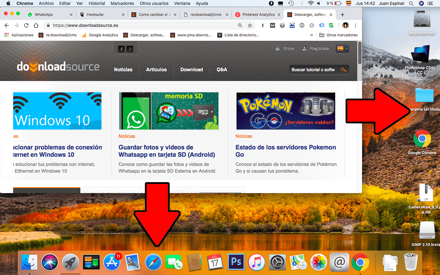This screenshot has height=275, width=440.
Task: Open the Archivo menu
Action: (46, 3)
